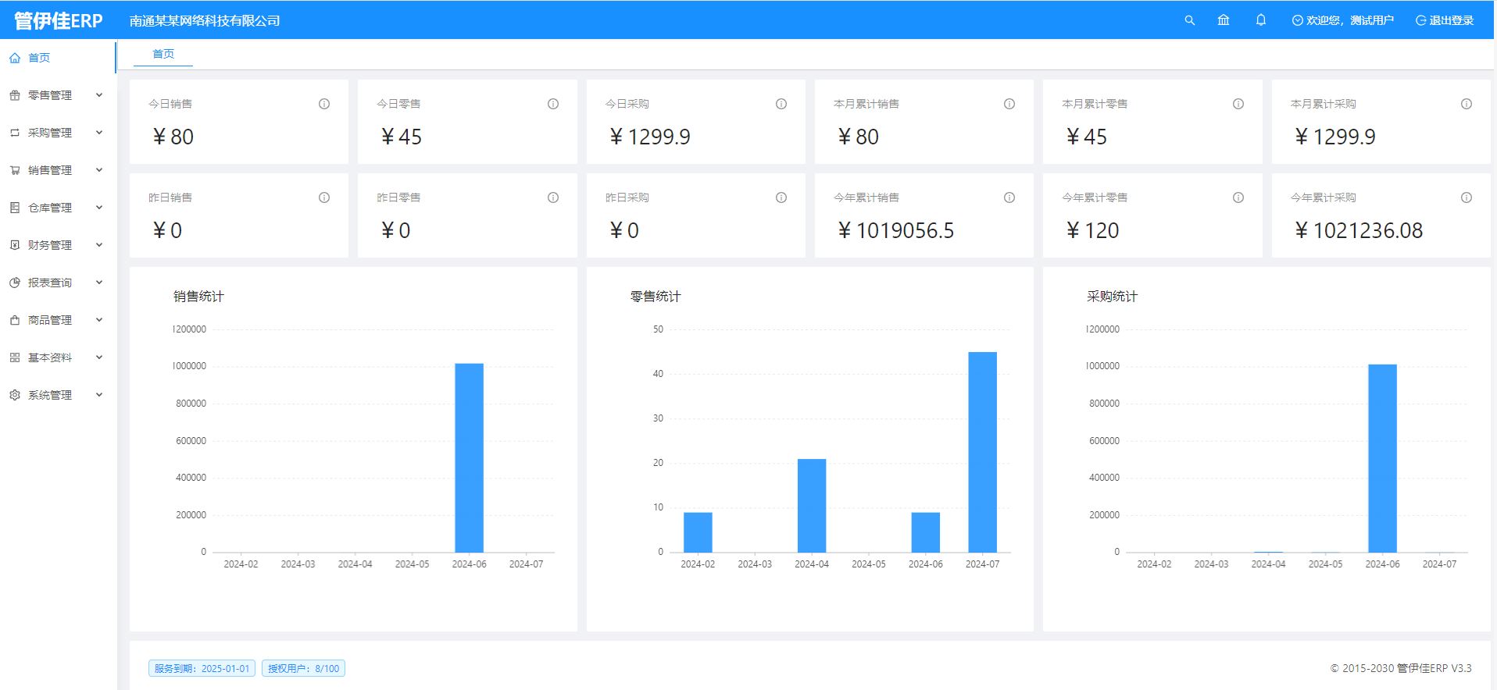Expand the 零售管理 sidebar menu
The width and height of the screenshot is (1497, 690).
coord(56,95)
